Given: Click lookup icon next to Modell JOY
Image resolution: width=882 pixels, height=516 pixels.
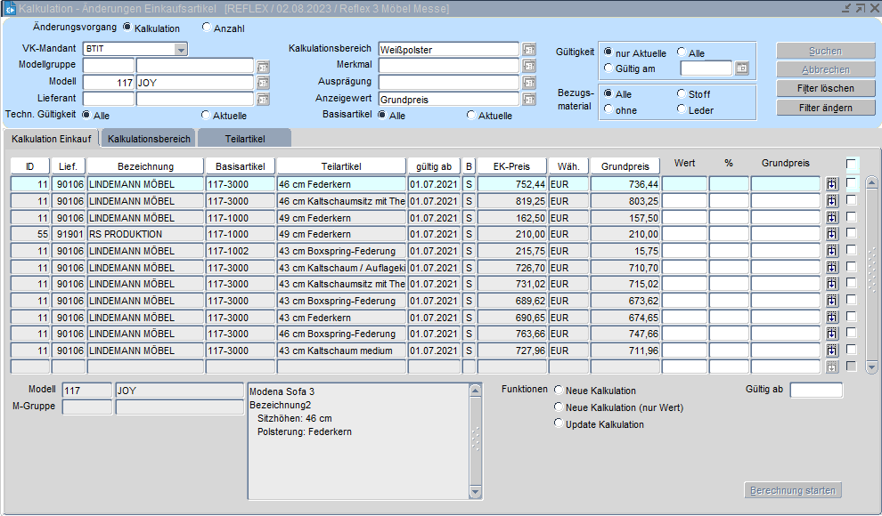Looking at the screenshot, I should (263, 83).
